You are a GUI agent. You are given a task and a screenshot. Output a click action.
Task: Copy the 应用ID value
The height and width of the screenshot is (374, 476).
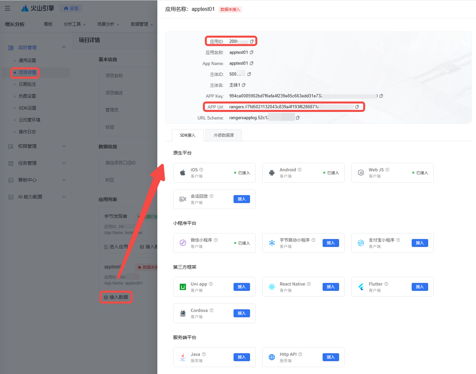[252, 42]
